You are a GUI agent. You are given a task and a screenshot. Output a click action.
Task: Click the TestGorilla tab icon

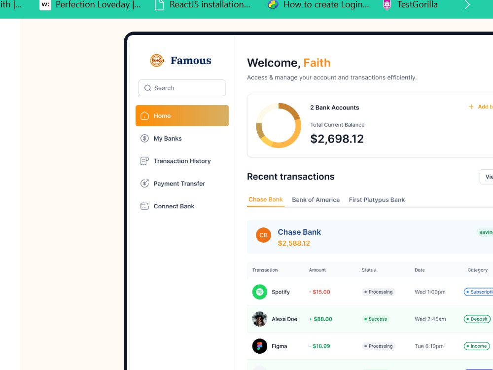(x=387, y=5)
